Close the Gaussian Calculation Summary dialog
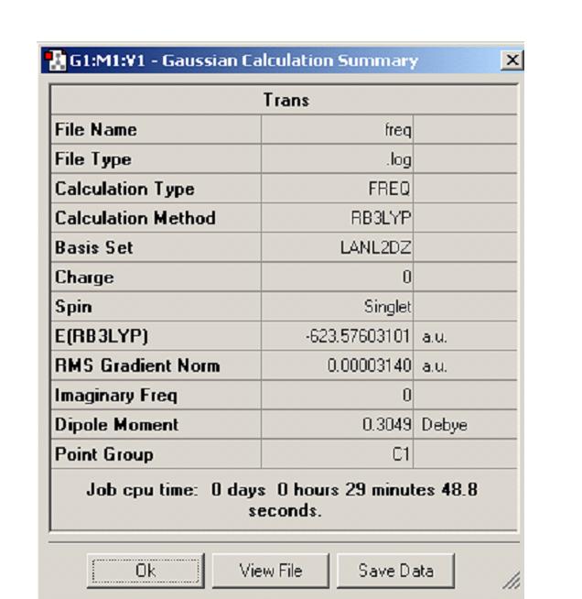582x599 pixels. (x=512, y=60)
